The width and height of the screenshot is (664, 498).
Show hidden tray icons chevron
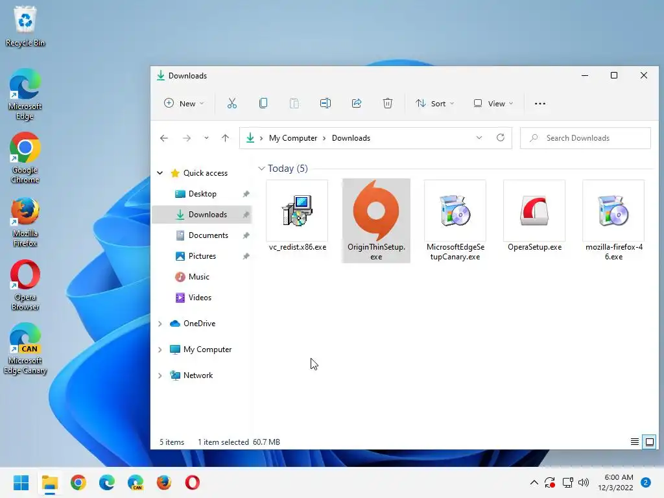[534, 482]
